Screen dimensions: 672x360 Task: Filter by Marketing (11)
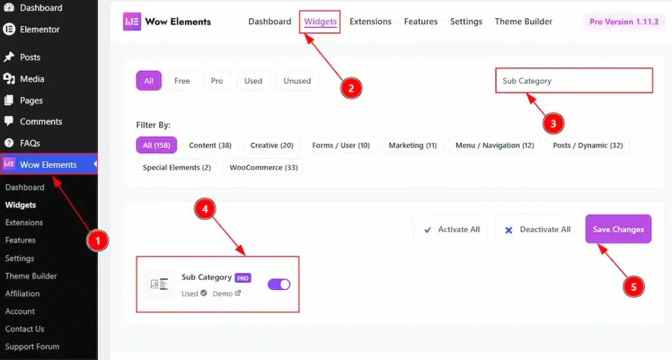(x=412, y=145)
